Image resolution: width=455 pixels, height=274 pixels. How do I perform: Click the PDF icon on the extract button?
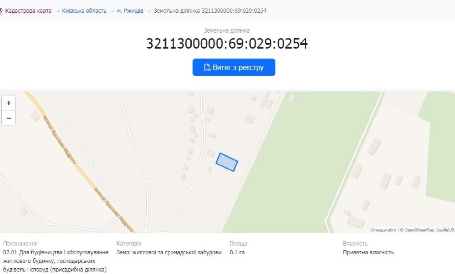pos(207,67)
